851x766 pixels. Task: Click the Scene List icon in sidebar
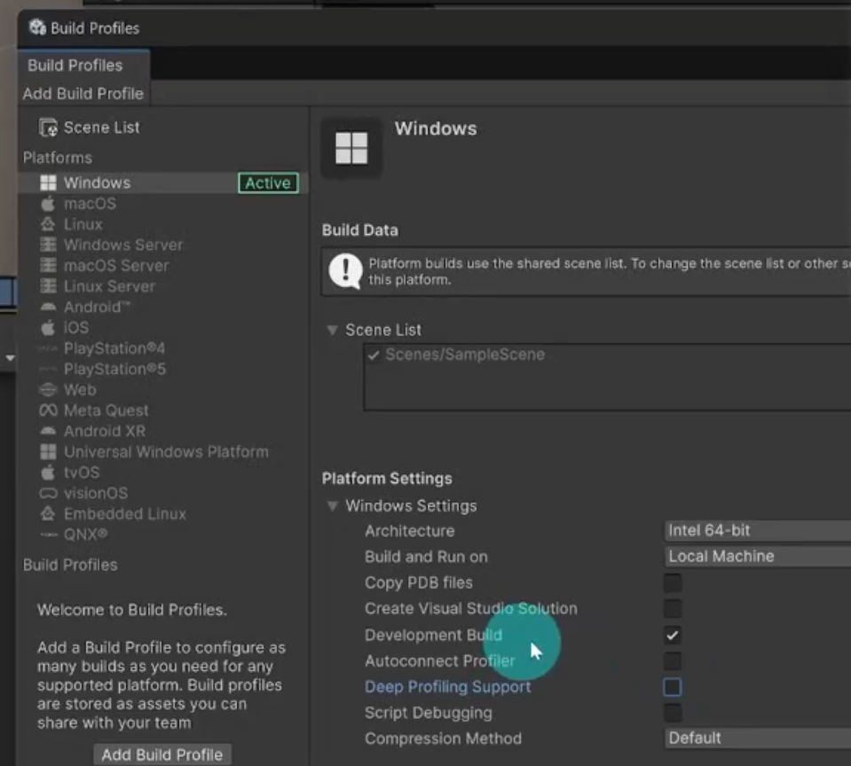coord(48,128)
